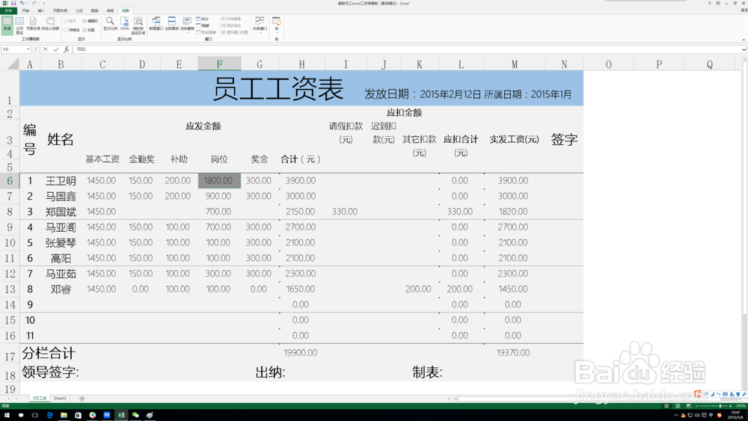Viewport: 748px width, 421px height.
Task: Select cell with 王卫明
Action: click(61, 181)
